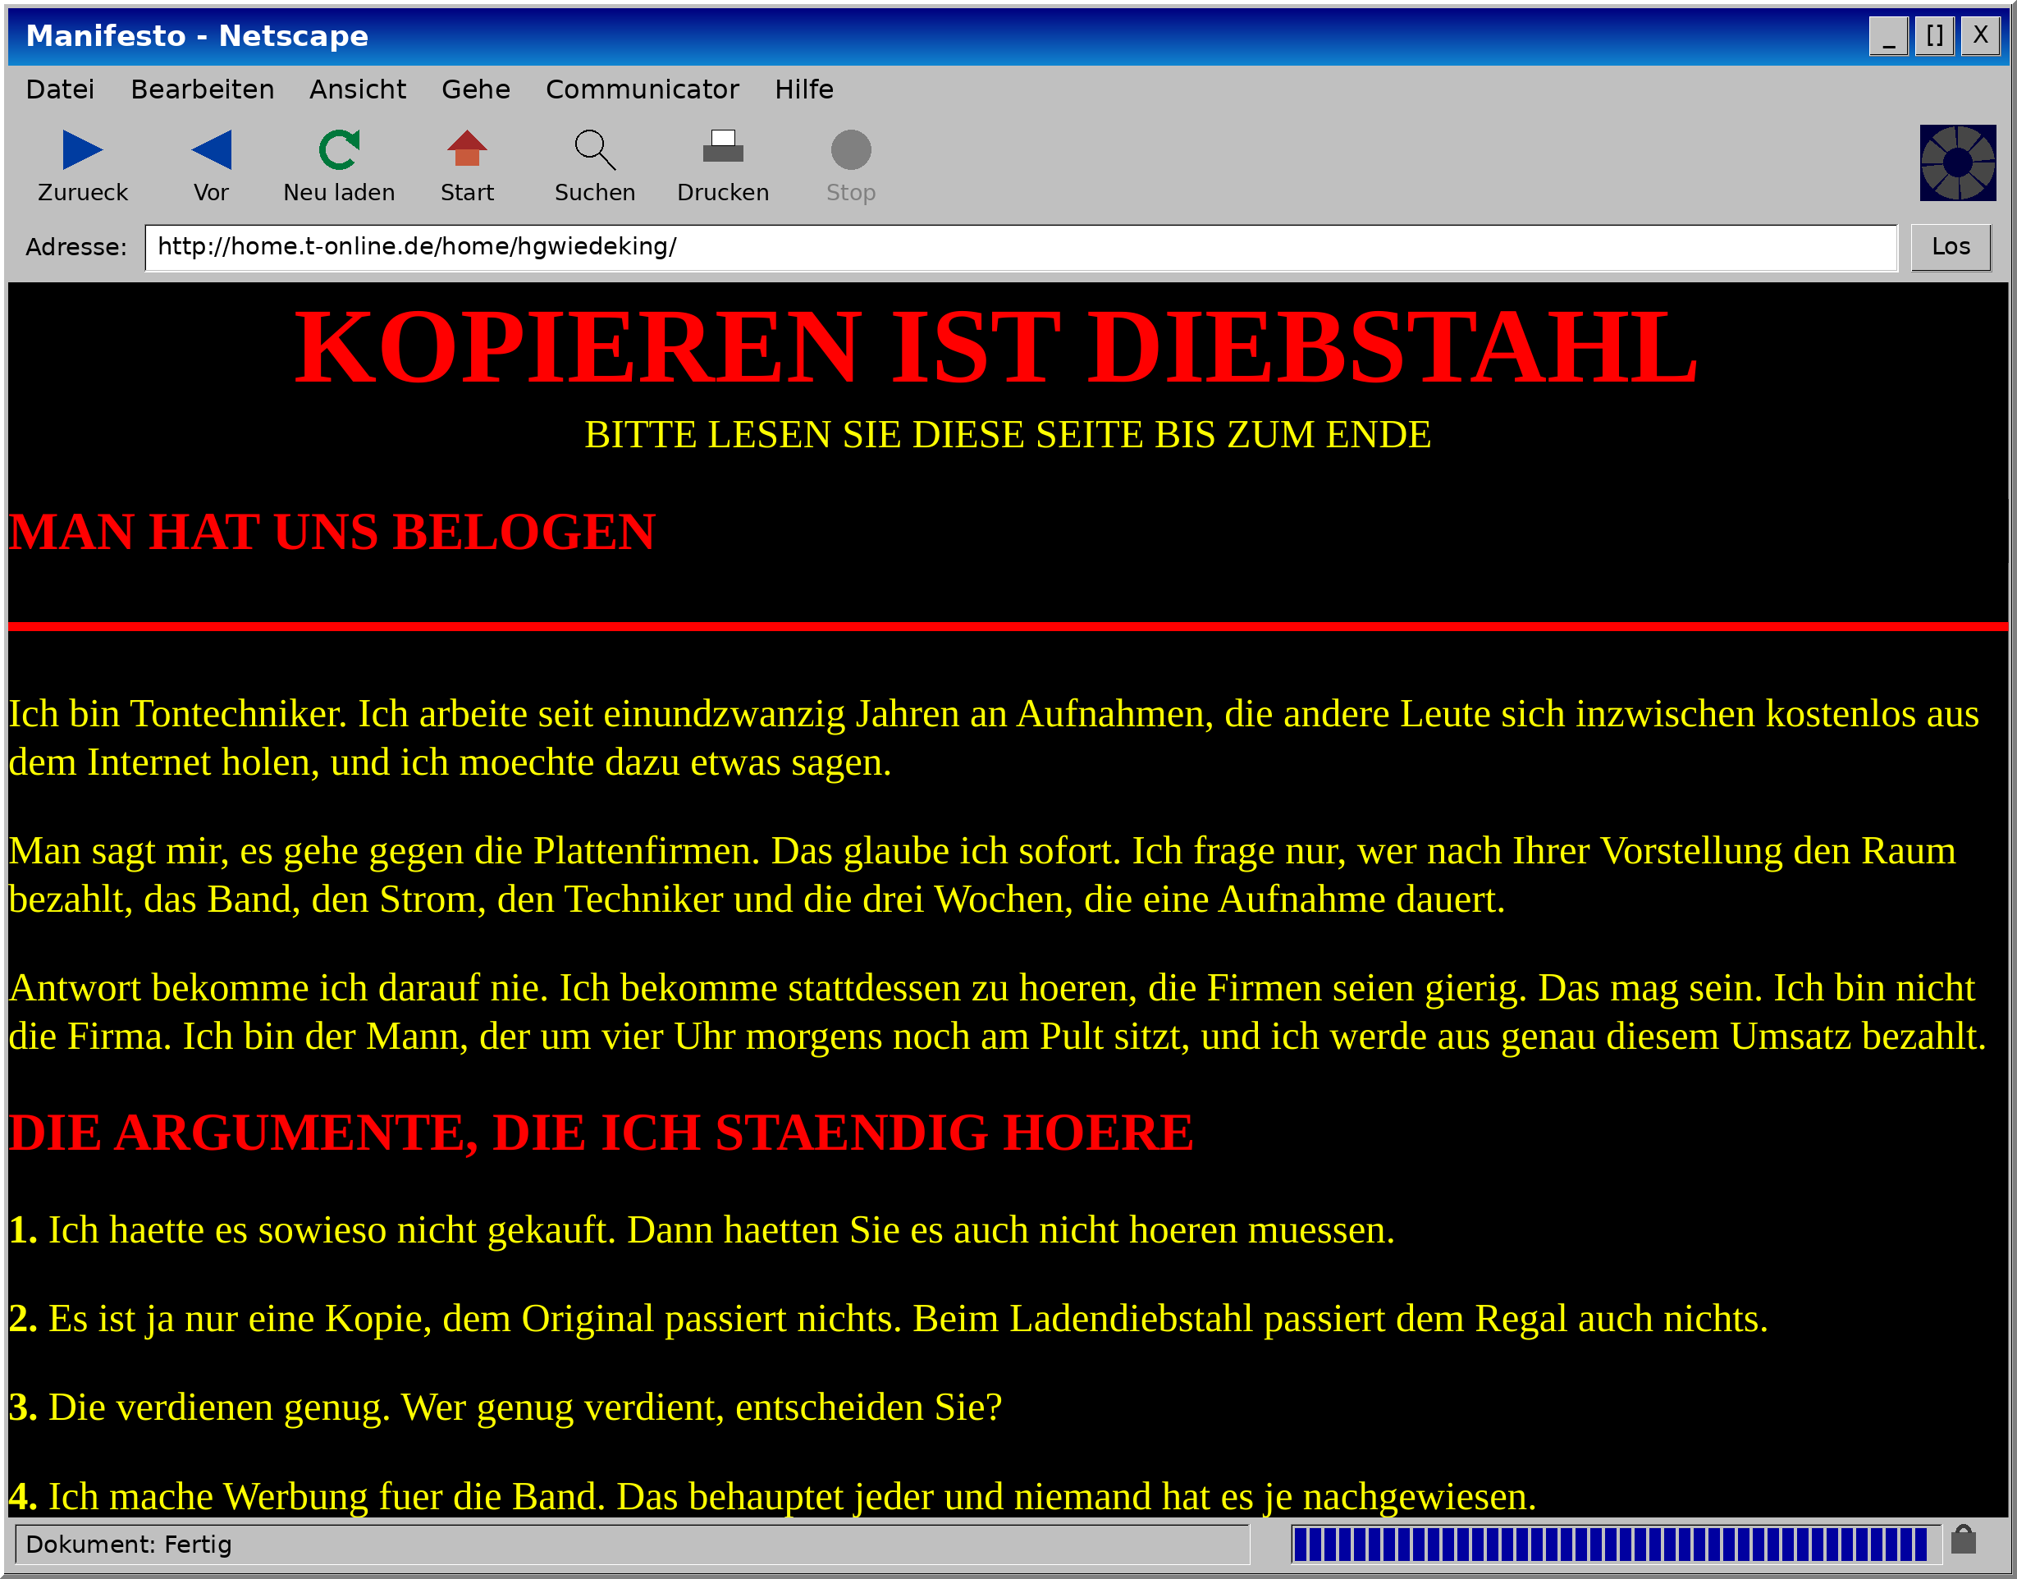Click heading 'DIE ARGUMENTE, DIE ICH STAENDIG HOERE'
The height and width of the screenshot is (1579, 2017).
tap(601, 1133)
